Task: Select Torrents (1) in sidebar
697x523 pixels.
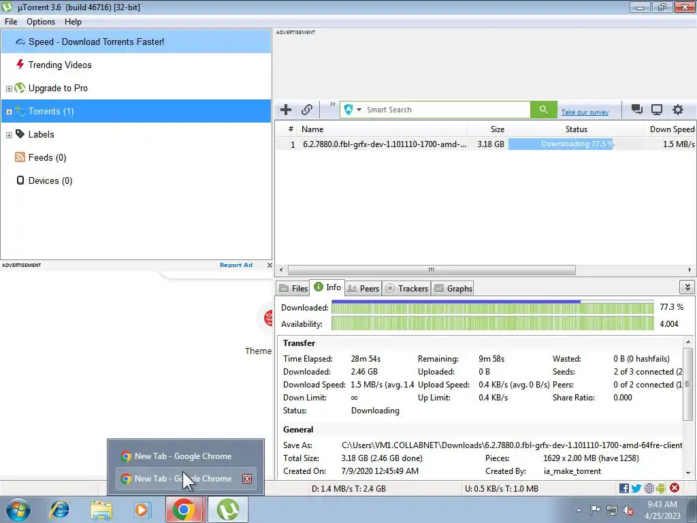Action: tap(136, 111)
